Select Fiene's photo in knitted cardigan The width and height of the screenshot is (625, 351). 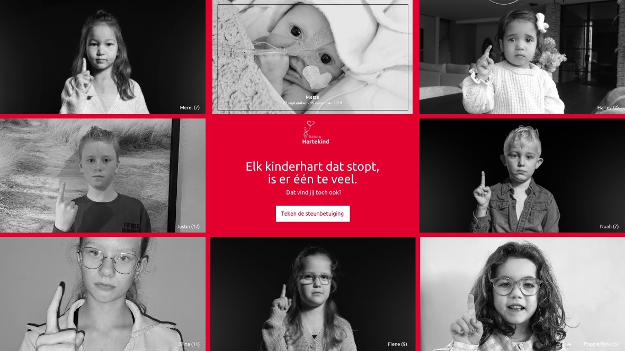tap(313, 294)
